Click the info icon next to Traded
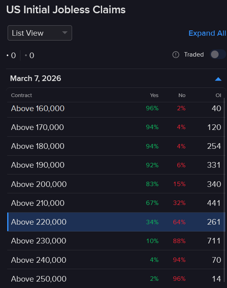227x288 pixels. 176,55
